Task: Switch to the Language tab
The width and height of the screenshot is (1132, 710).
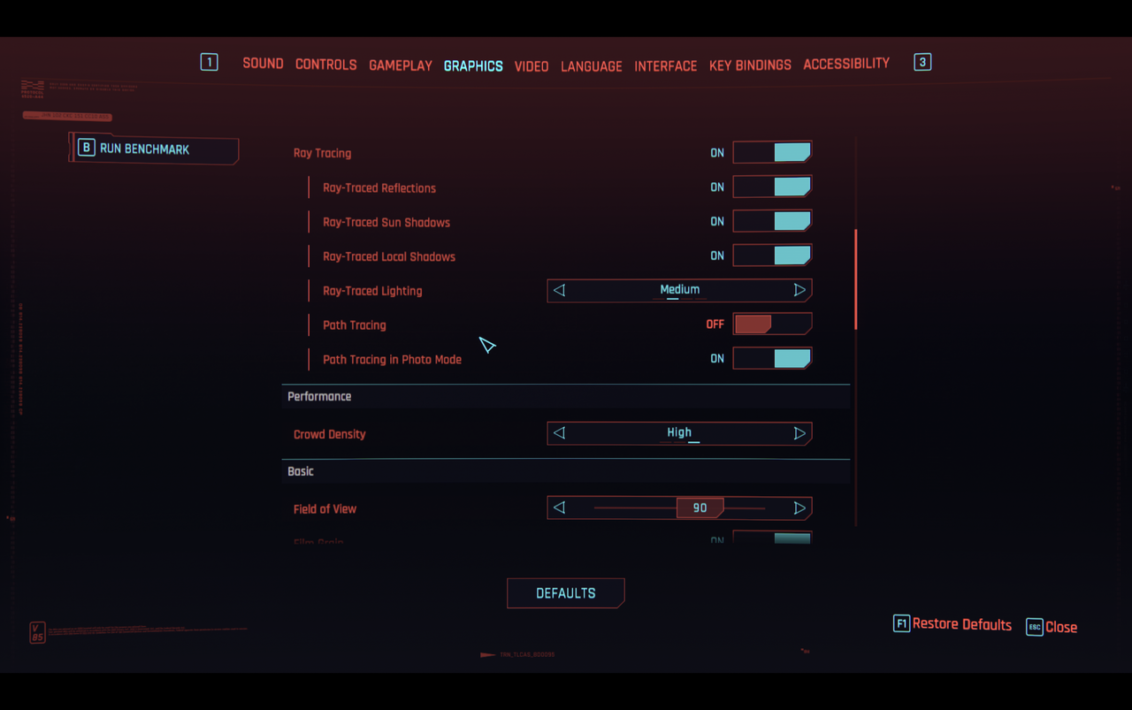Action: point(592,66)
